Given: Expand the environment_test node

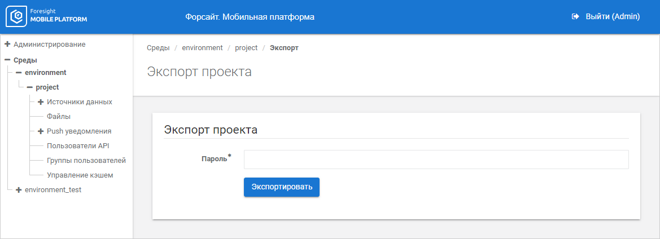Looking at the screenshot, I should click(19, 190).
